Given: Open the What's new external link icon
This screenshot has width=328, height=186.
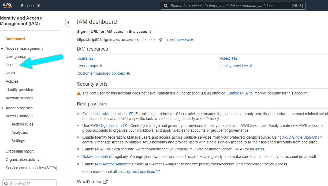Looking at the screenshot, I should (x=106, y=181).
